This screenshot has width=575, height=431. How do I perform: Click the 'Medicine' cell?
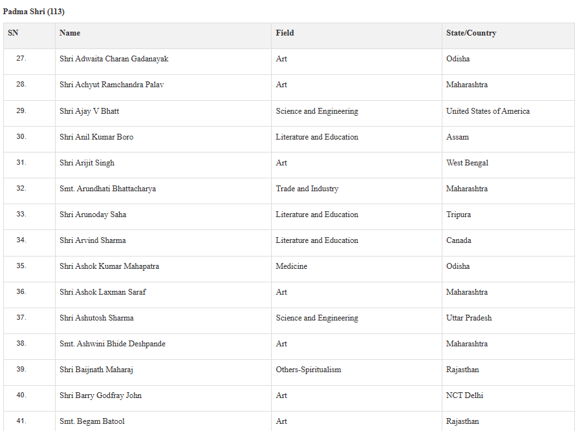[x=292, y=266]
